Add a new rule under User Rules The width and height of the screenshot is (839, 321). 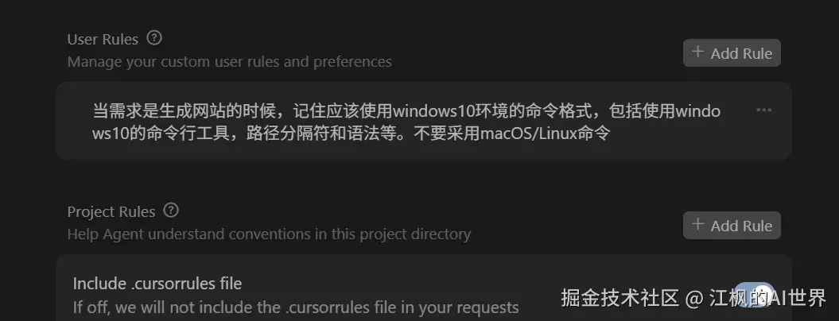click(732, 53)
